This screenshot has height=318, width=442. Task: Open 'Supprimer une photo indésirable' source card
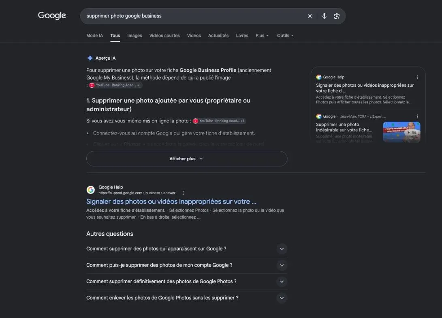tap(344, 127)
